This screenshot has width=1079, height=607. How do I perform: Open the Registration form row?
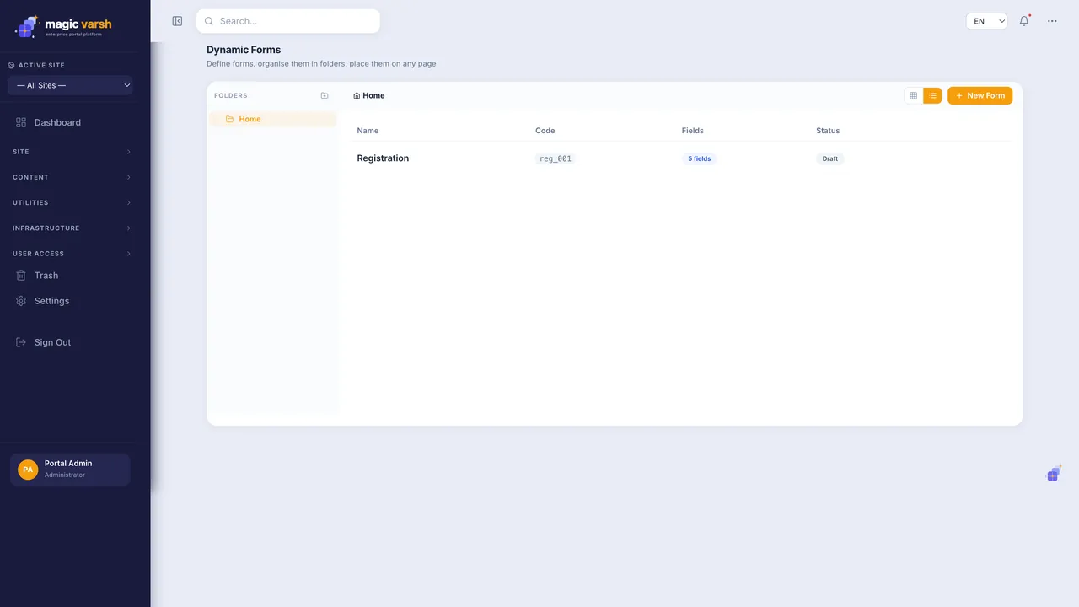pos(682,158)
